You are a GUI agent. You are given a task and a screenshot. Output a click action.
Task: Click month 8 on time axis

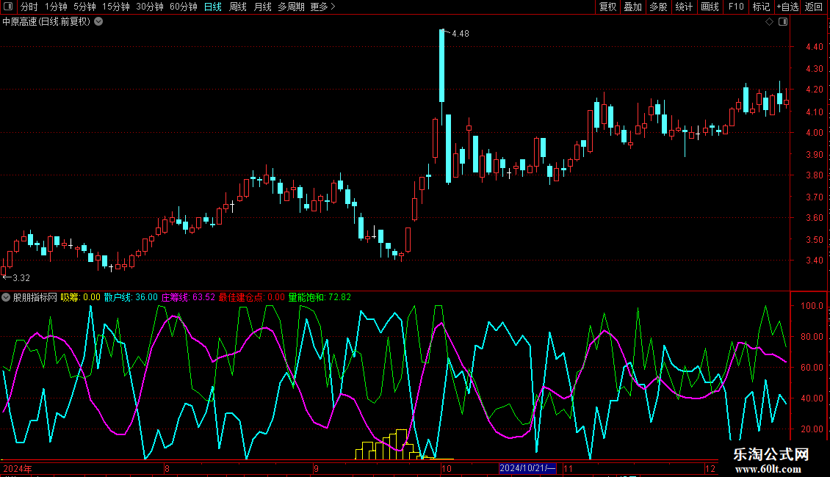(x=167, y=468)
